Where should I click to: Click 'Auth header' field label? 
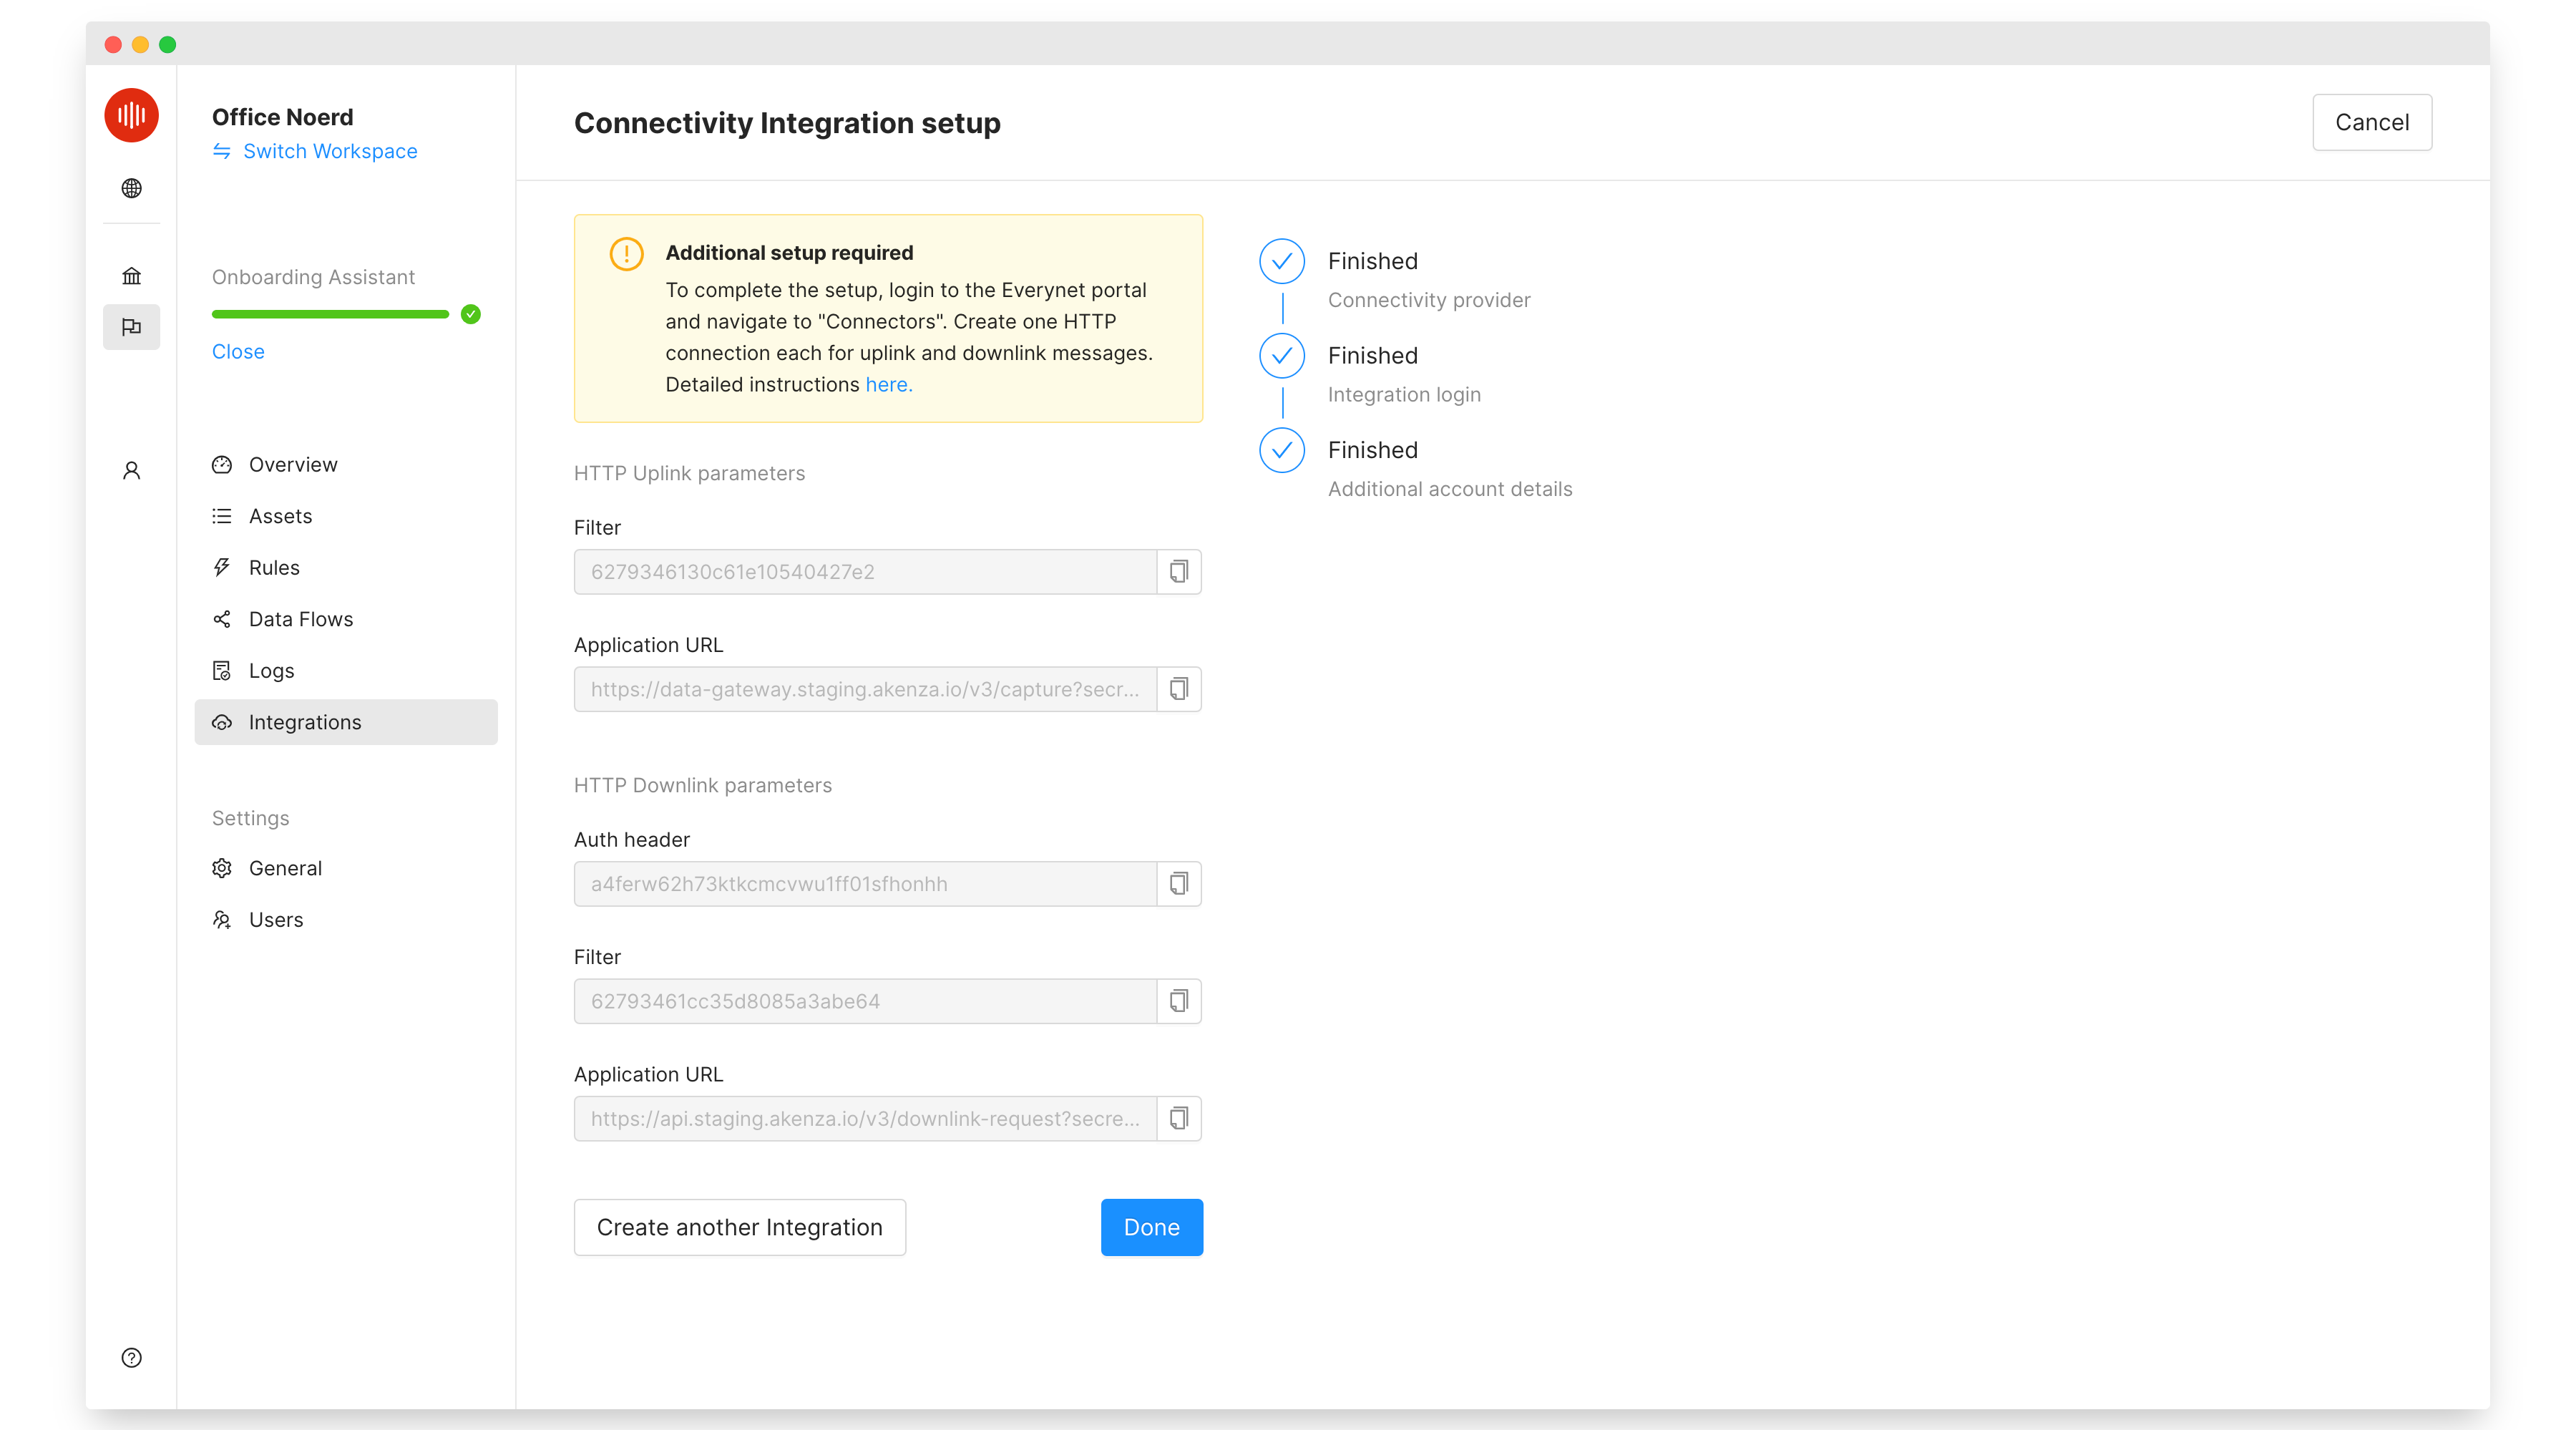coord(632,840)
